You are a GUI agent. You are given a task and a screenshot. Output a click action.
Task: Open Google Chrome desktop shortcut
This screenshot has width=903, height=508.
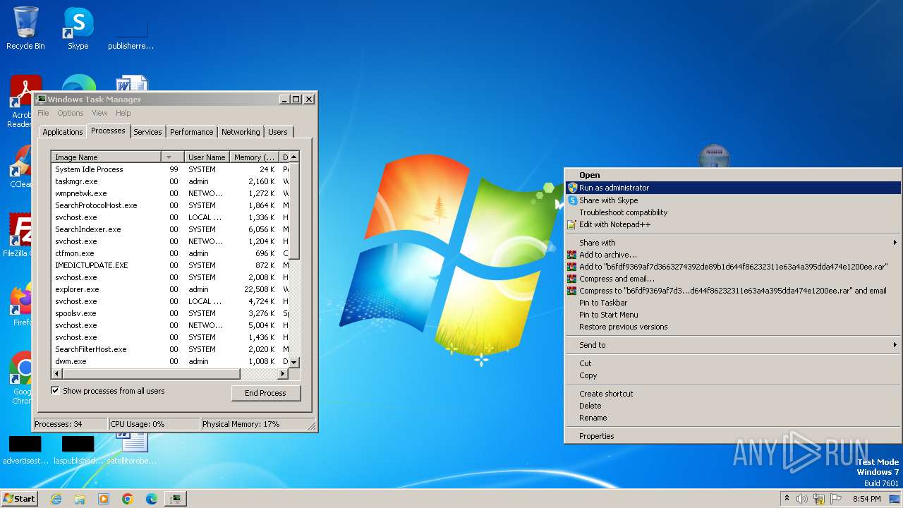click(21, 377)
